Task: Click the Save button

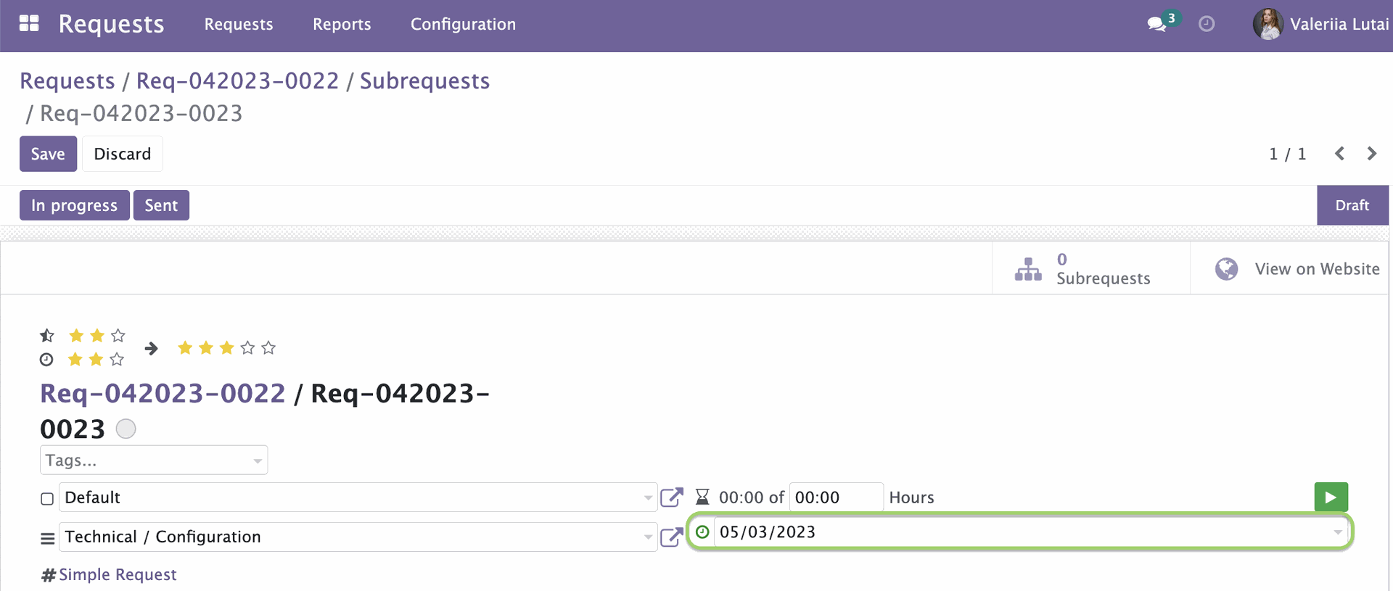Action: tap(48, 154)
